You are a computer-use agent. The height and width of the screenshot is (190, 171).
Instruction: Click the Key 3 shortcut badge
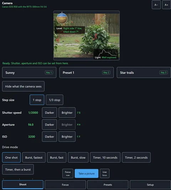[164, 72]
